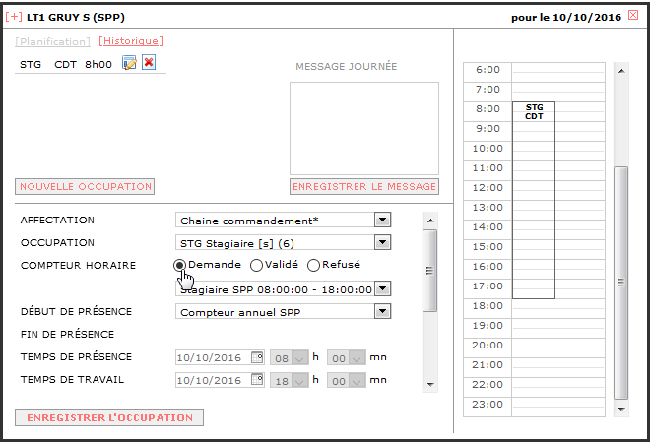Click the 6:00 time slot row
651x443 pixels.
click(x=534, y=72)
